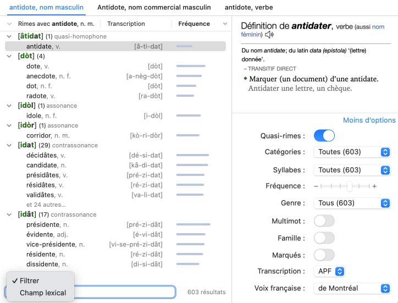Collapse all rhyme groups chevron in header

(9, 24)
